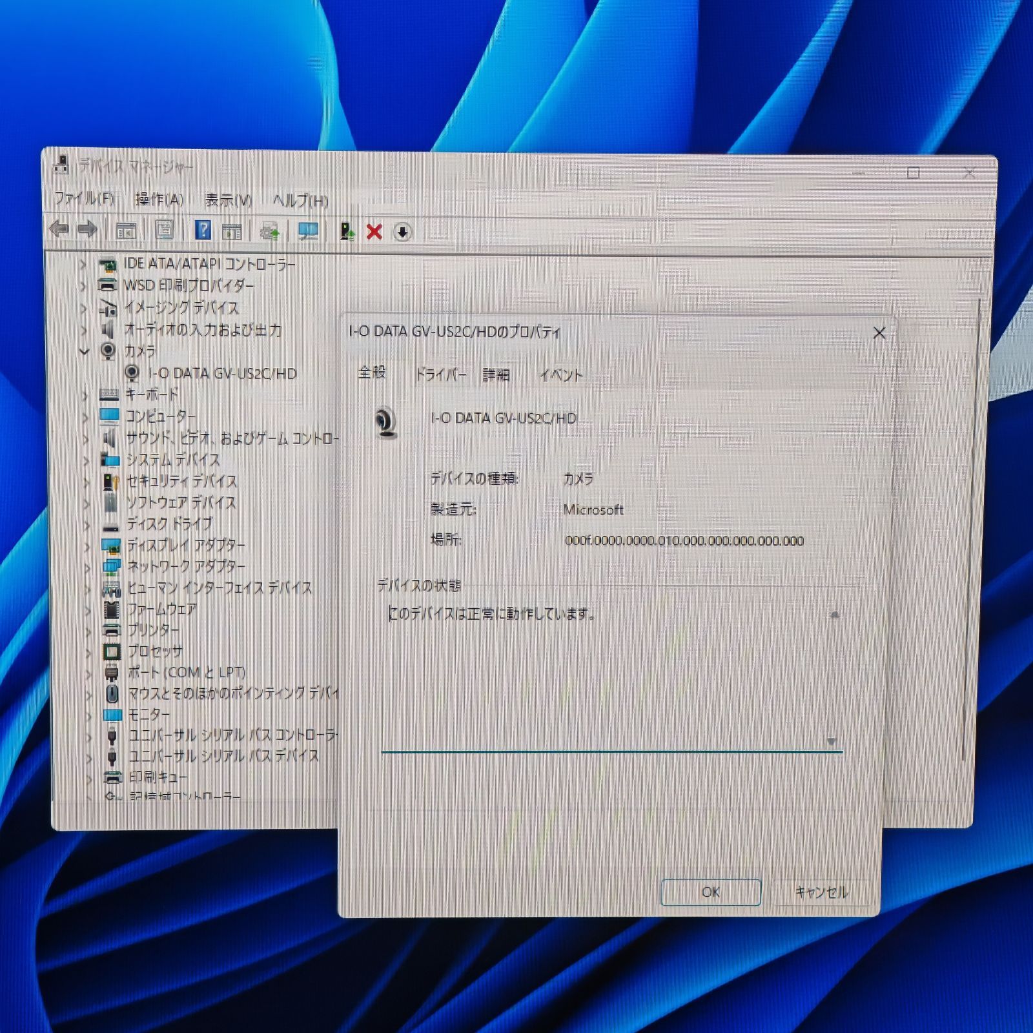
Task: Open Properties from the toolbar sheet icon
Action: pyautogui.click(x=165, y=230)
